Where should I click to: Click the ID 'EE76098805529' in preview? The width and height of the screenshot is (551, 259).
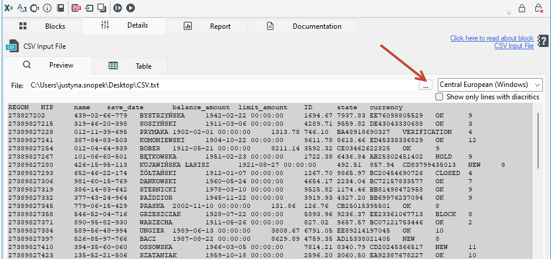tap(397, 116)
